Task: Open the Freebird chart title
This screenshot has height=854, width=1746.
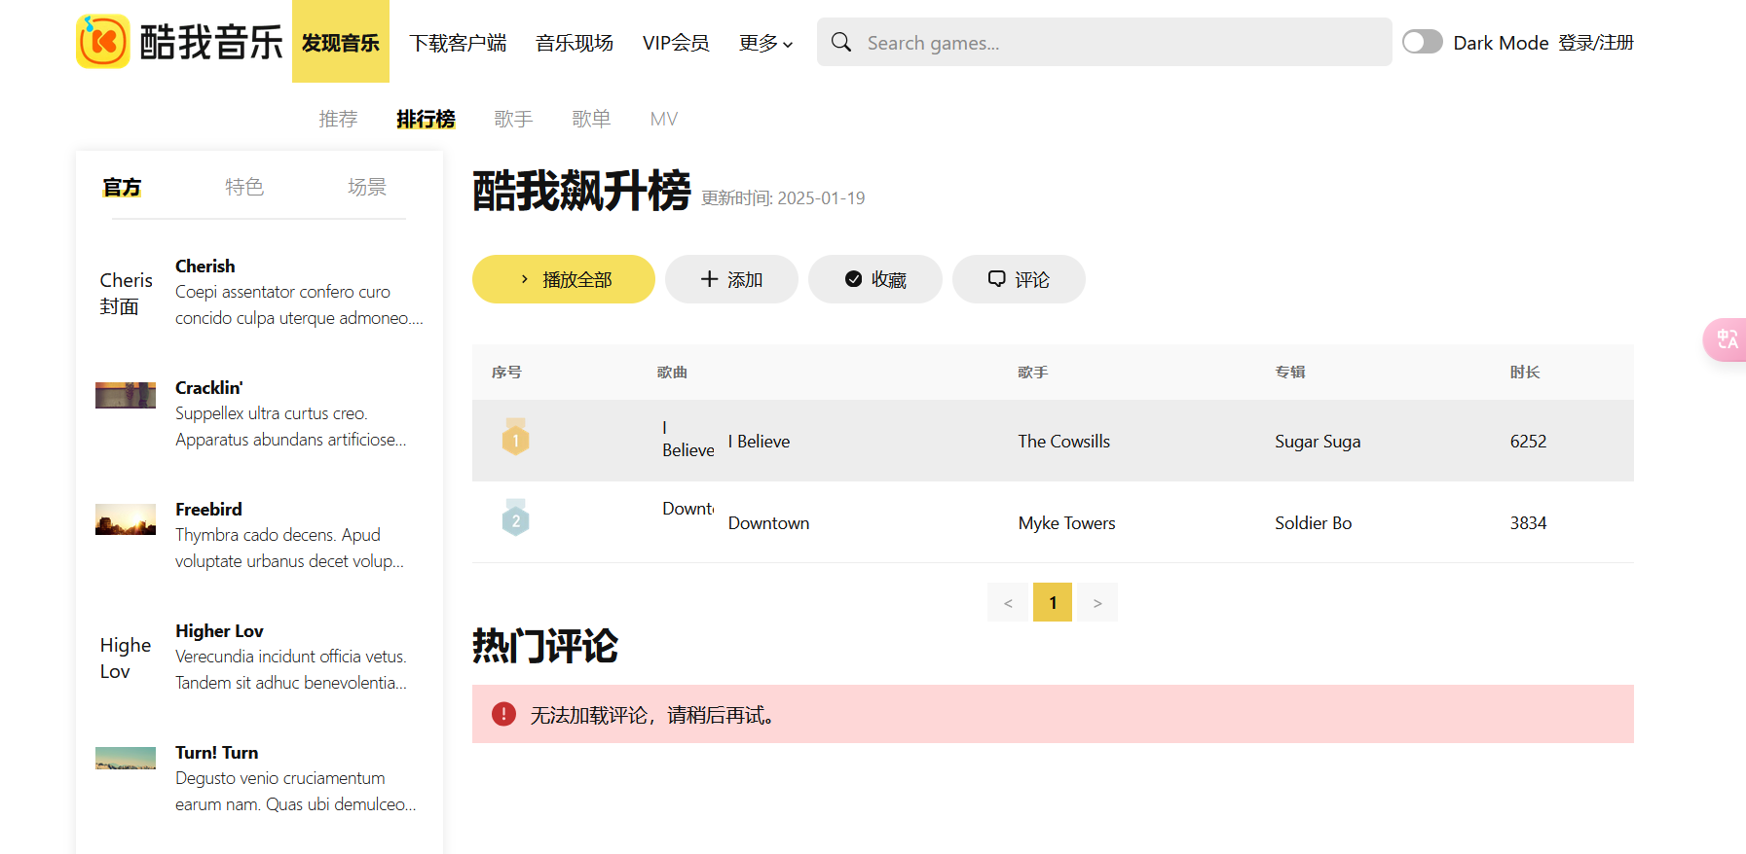Action: (208, 509)
